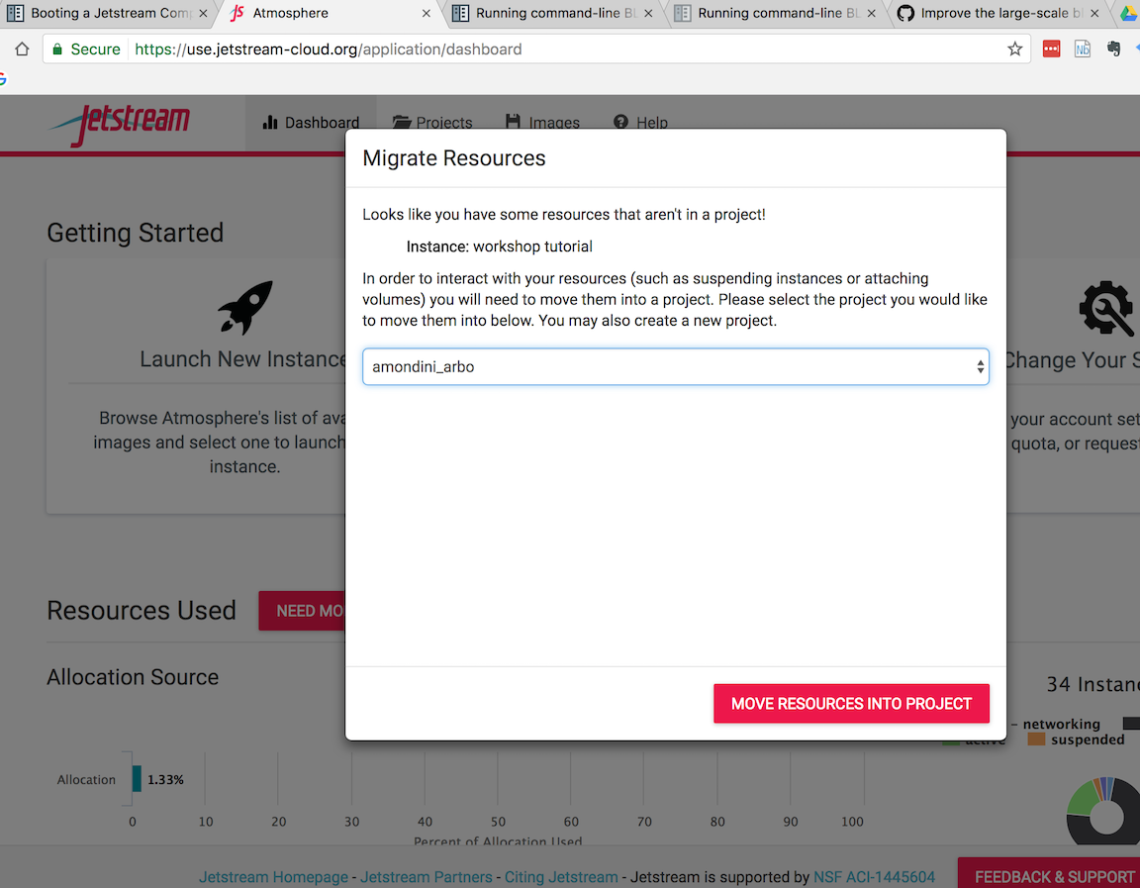The height and width of the screenshot is (888, 1140).
Task: Click the Nb notebook extension icon
Action: point(1083,49)
